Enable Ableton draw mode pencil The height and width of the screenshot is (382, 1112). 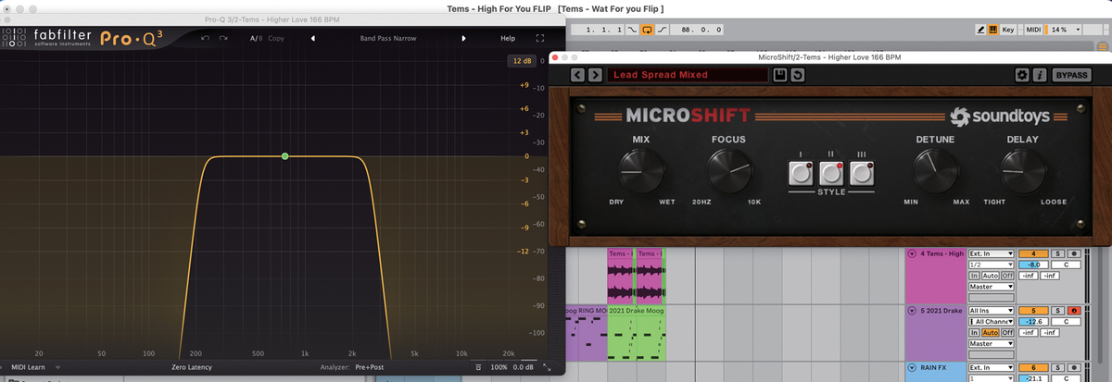pos(981,30)
